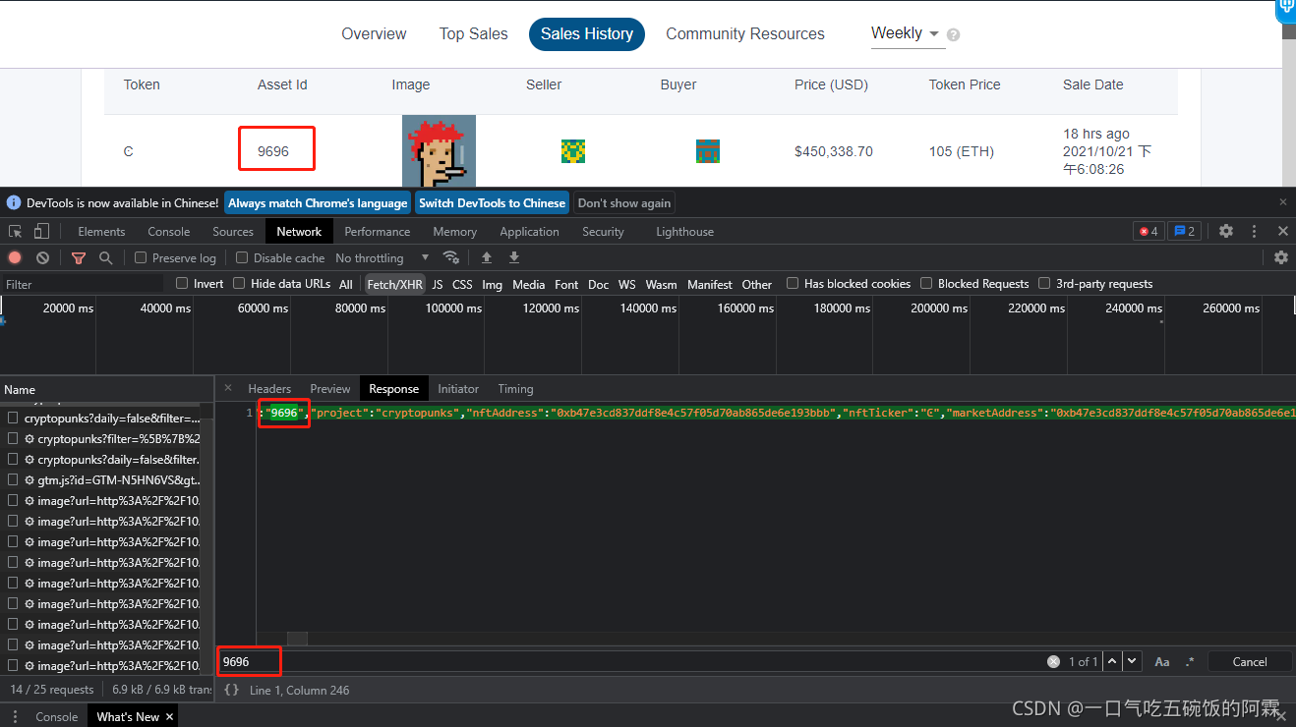Cancel the response search bar

coord(1250,662)
